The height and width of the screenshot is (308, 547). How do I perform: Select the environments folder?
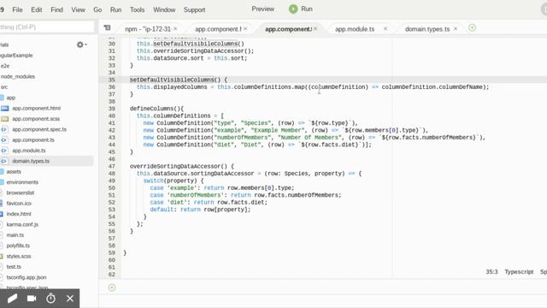tap(22, 182)
